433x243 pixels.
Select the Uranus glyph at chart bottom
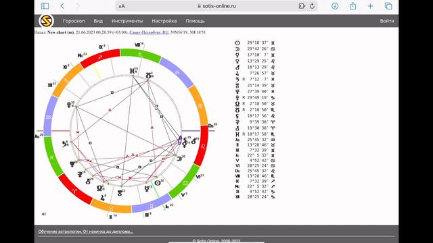[120, 193]
